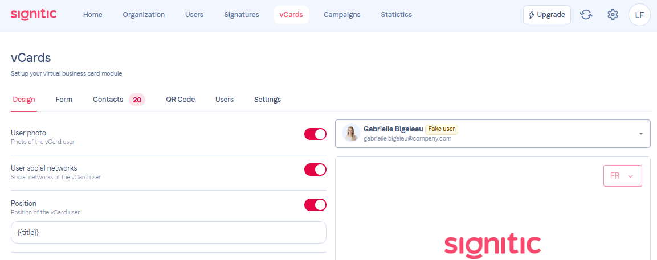Image resolution: width=657 pixels, height=260 pixels.
Task: Open the LF user profile avatar
Action: pyautogui.click(x=639, y=15)
